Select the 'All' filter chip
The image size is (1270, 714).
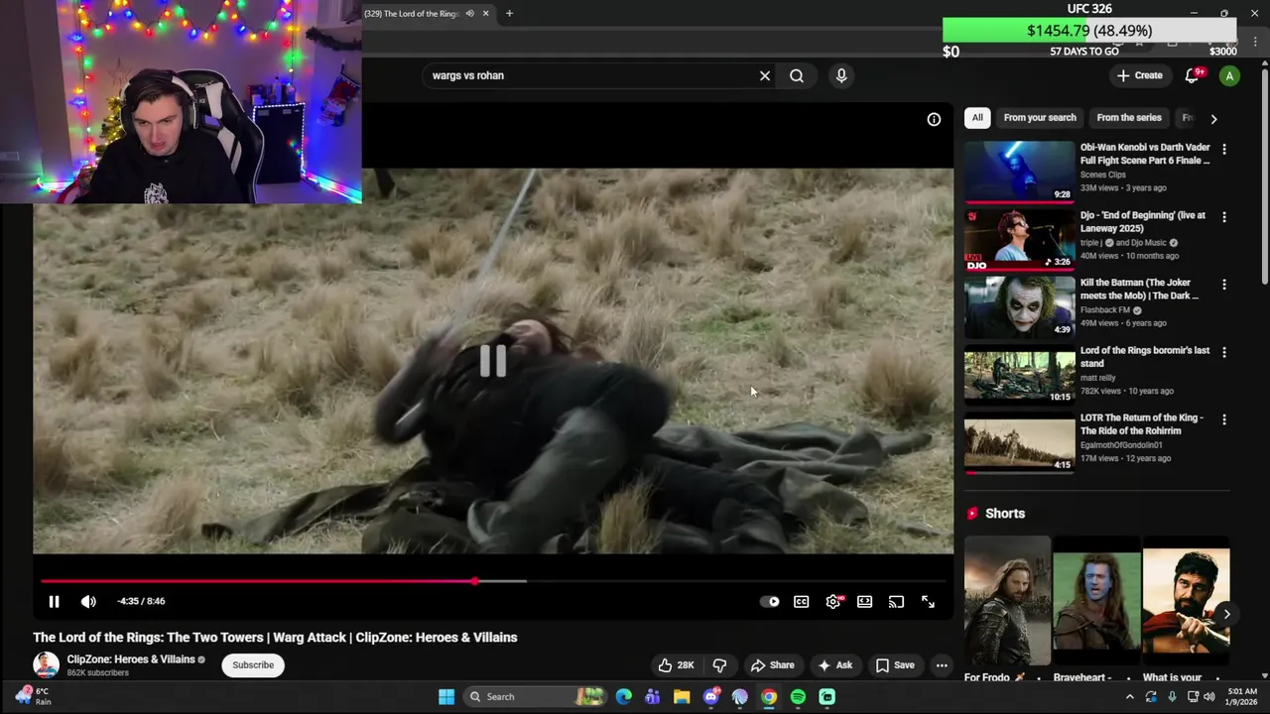(x=977, y=118)
